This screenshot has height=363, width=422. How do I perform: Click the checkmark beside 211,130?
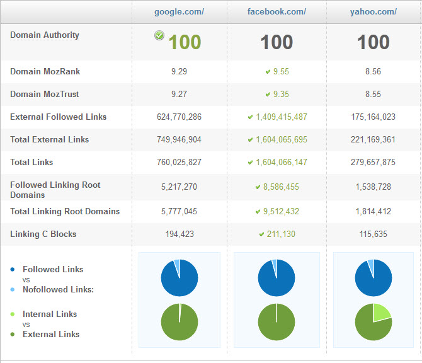261,234
